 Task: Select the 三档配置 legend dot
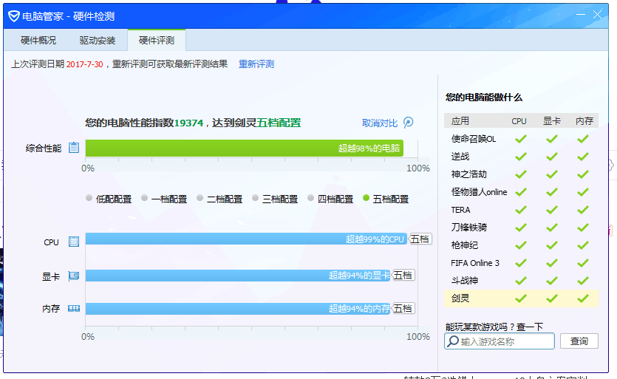tap(256, 198)
